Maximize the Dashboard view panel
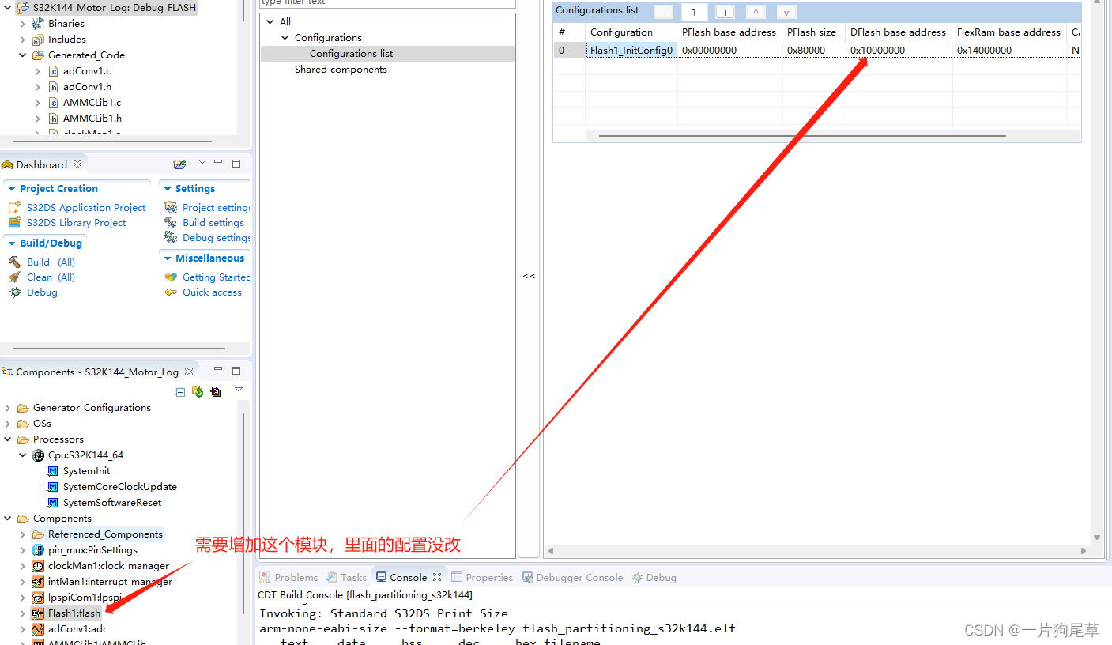The image size is (1112, 645). pyautogui.click(x=236, y=164)
